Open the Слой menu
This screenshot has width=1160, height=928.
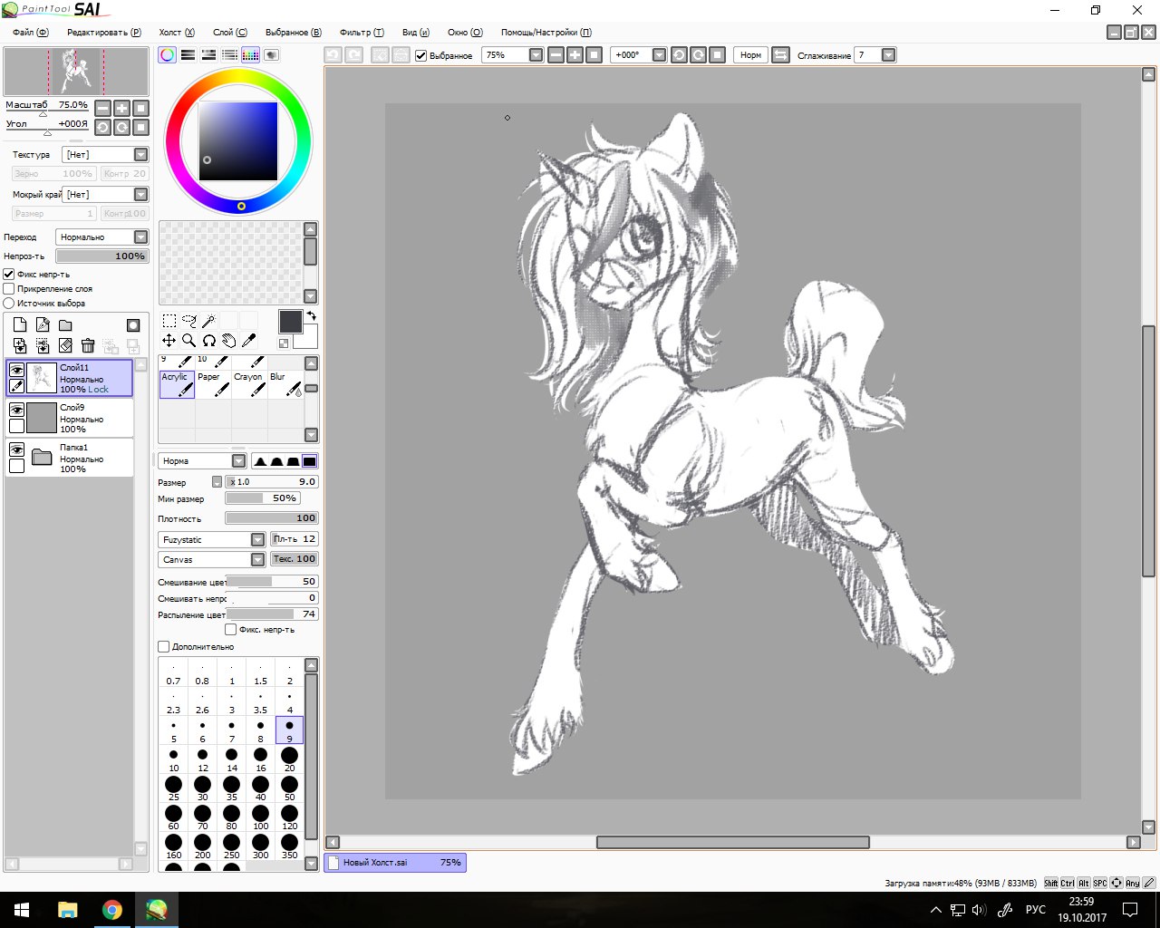[x=229, y=33]
